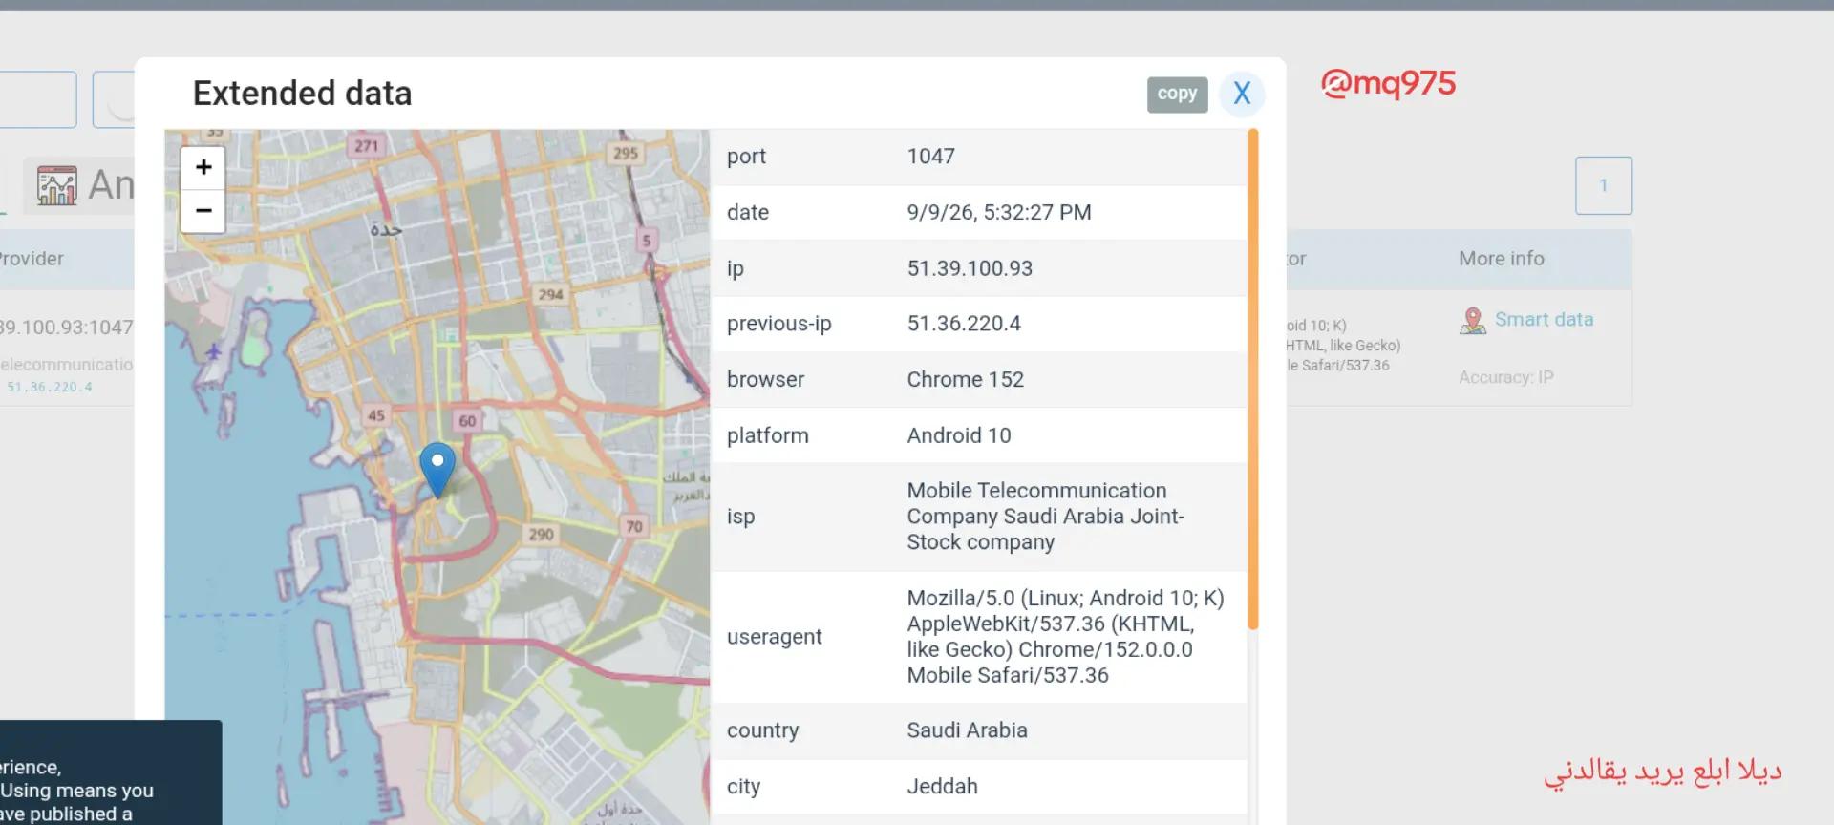This screenshot has width=1834, height=825.
Task: Click the isp value Mobile Telecommunication Company
Action: click(1046, 517)
